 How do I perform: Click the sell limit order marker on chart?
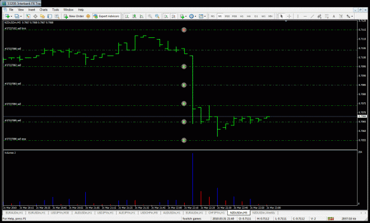(x=184, y=30)
